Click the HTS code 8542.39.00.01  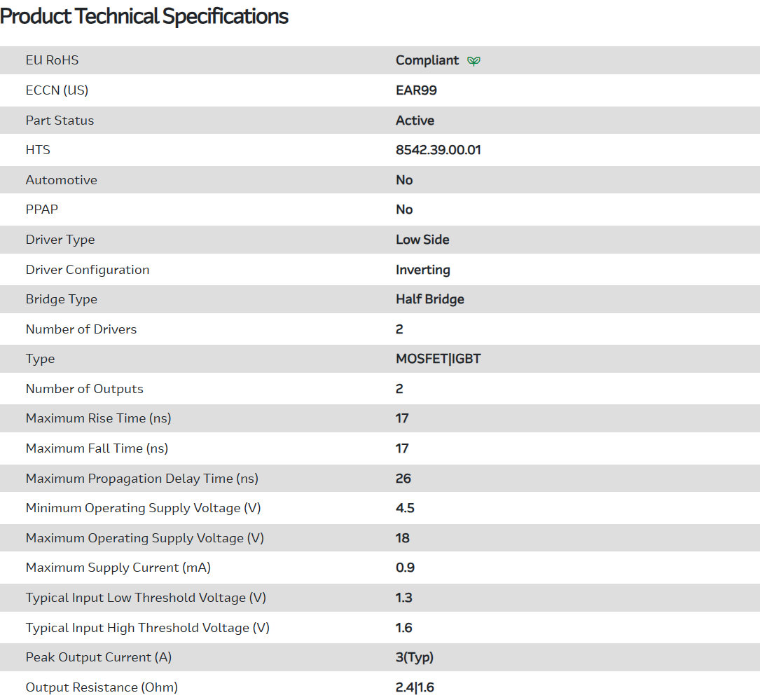(438, 150)
